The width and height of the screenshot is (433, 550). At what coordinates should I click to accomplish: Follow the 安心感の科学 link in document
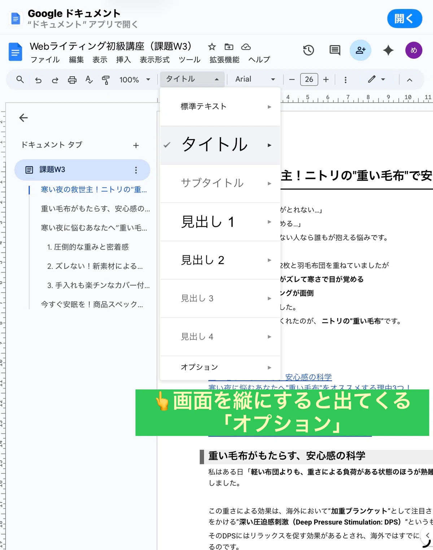point(309,377)
